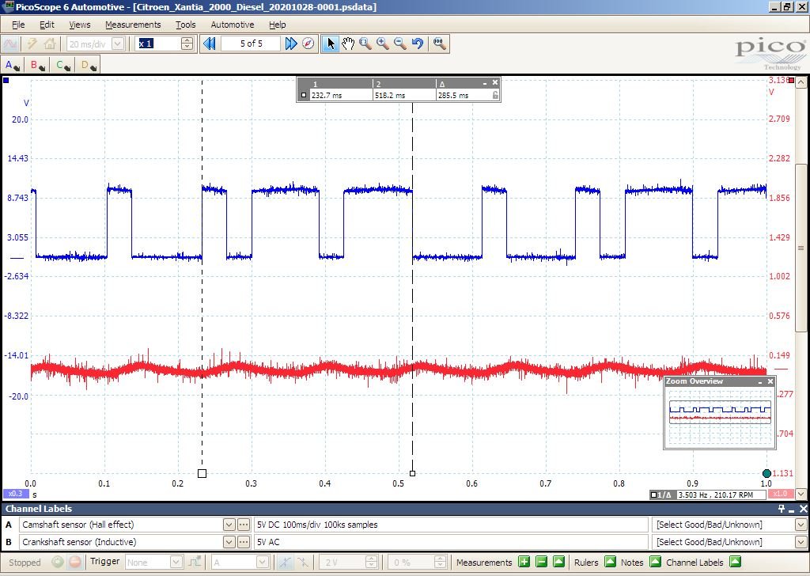Undo zoom with the blue arrow icon
This screenshot has height=576, width=810.
coord(418,44)
